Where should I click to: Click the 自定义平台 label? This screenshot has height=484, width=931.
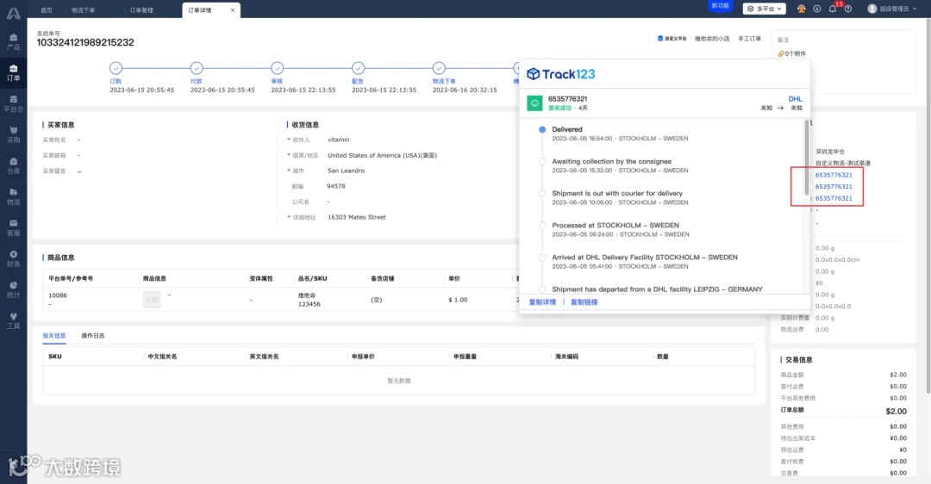point(672,39)
